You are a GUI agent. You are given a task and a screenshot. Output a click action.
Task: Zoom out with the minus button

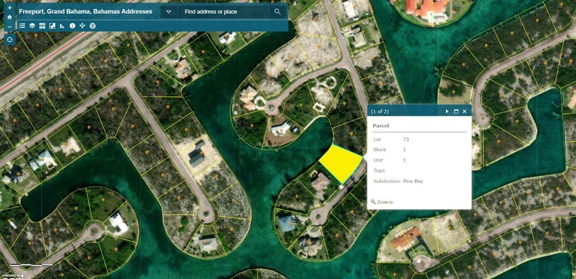(9, 27)
